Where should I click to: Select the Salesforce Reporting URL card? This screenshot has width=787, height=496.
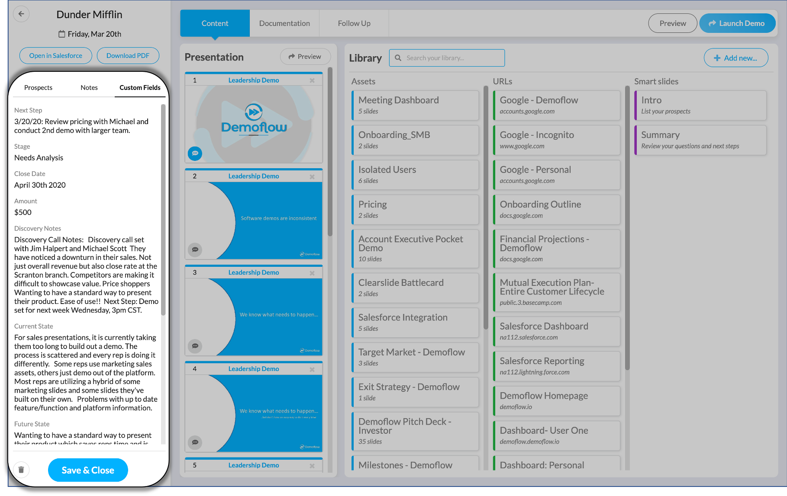click(556, 366)
